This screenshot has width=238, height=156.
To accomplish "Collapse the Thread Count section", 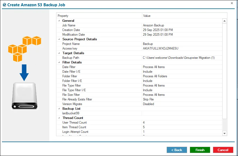I will pos(59,118).
